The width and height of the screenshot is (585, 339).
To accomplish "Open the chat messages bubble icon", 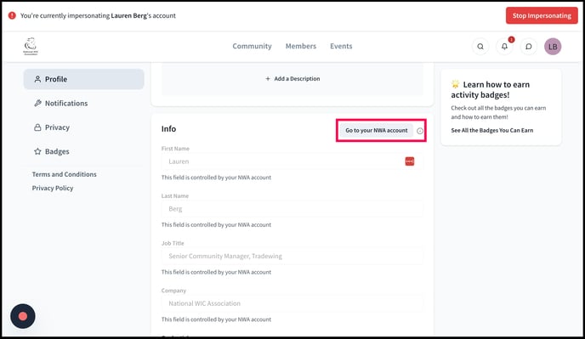I will tap(529, 47).
